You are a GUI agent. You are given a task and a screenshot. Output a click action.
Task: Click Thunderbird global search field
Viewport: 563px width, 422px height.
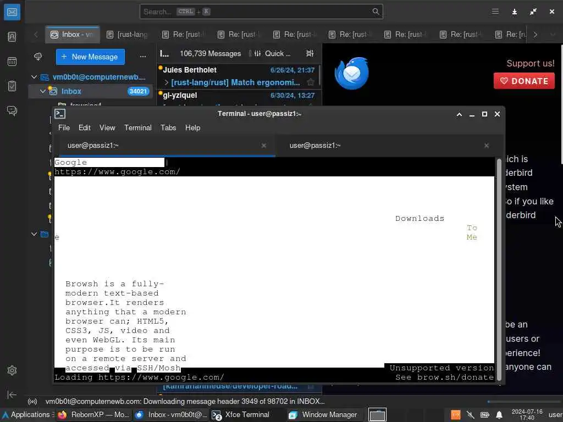coord(261,12)
